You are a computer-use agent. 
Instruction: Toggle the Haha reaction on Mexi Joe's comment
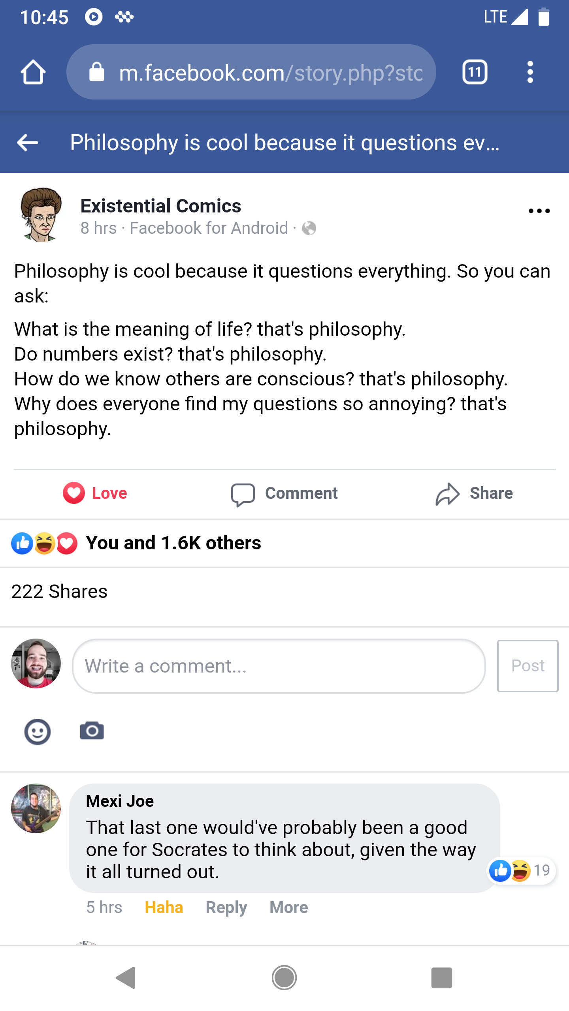164,908
